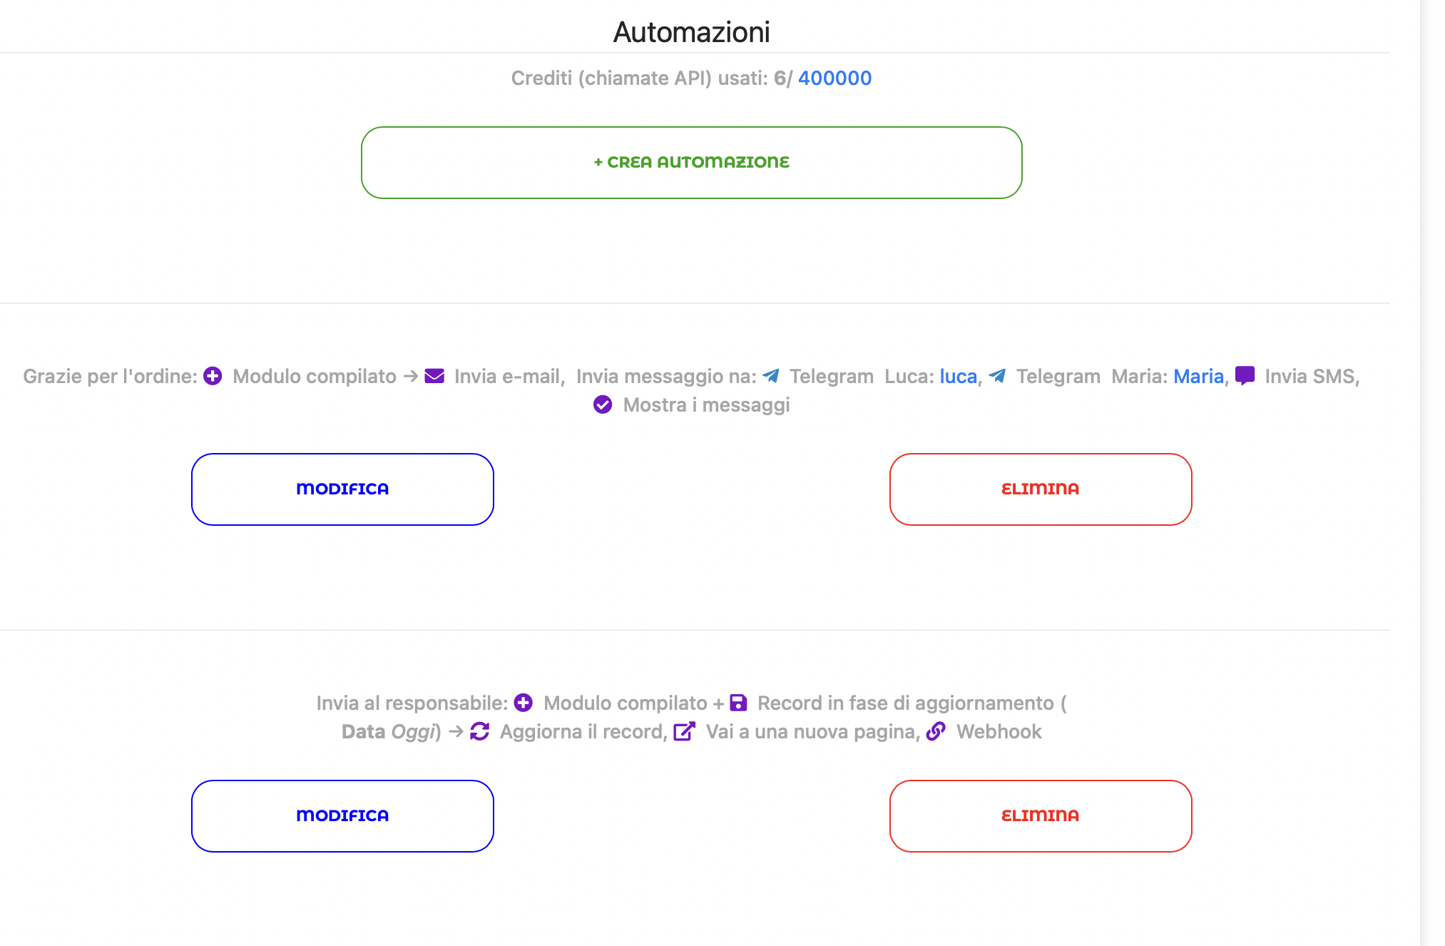Click the 'Vai a una nuova pagina' text
1445x946 pixels.
click(810, 732)
